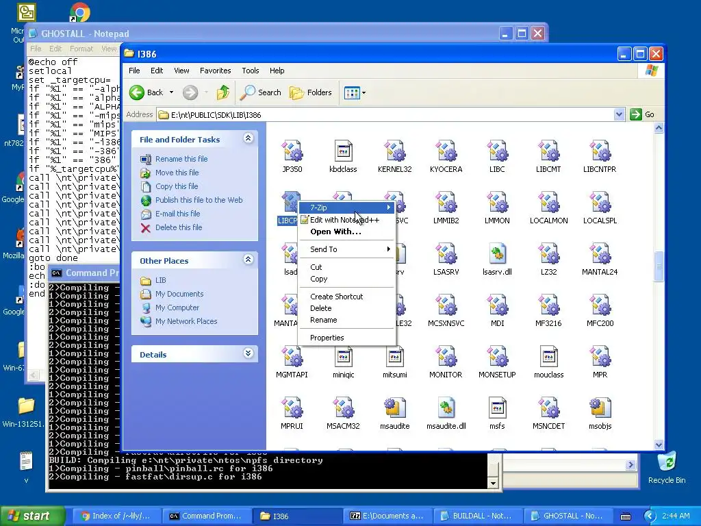
Task: Collapse the Other Places panel
Action: click(x=248, y=260)
